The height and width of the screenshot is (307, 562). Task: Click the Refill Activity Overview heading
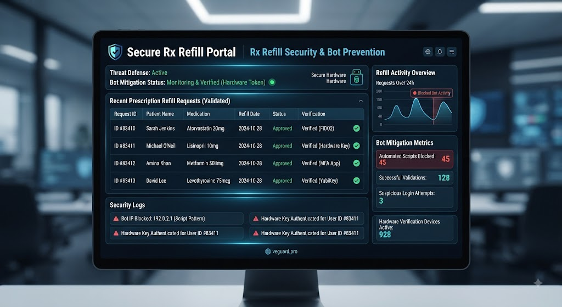(x=406, y=73)
